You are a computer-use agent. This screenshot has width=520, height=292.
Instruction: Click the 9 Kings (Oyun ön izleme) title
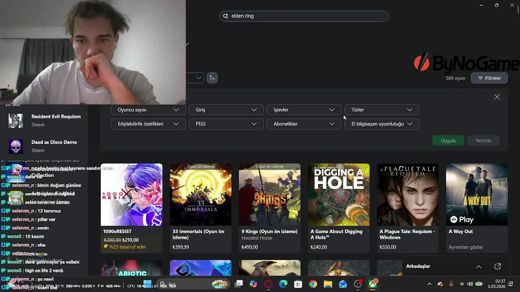tap(269, 232)
